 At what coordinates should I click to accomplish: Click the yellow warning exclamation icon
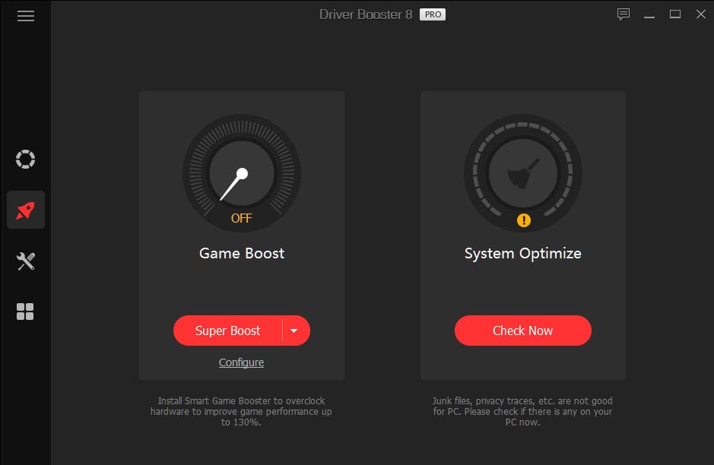524,220
